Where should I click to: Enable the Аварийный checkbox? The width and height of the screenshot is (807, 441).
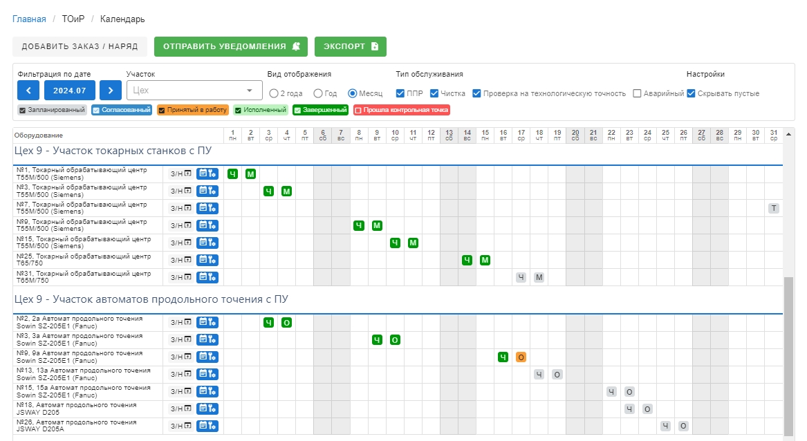pos(638,93)
